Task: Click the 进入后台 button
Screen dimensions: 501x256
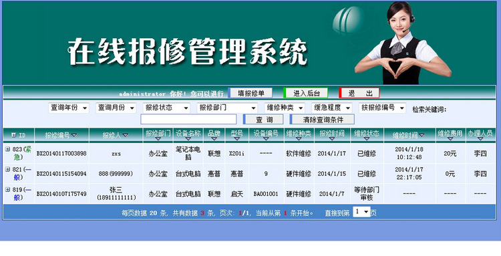Action: pyautogui.click(x=306, y=93)
